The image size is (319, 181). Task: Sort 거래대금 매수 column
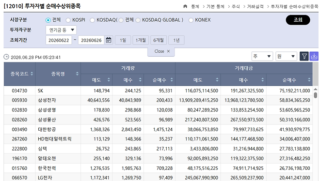[x=262, y=80]
